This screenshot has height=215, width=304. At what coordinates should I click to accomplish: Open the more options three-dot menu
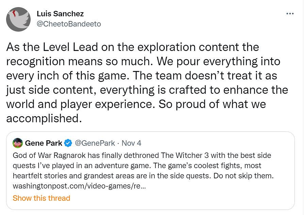pyautogui.click(x=290, y=14)
